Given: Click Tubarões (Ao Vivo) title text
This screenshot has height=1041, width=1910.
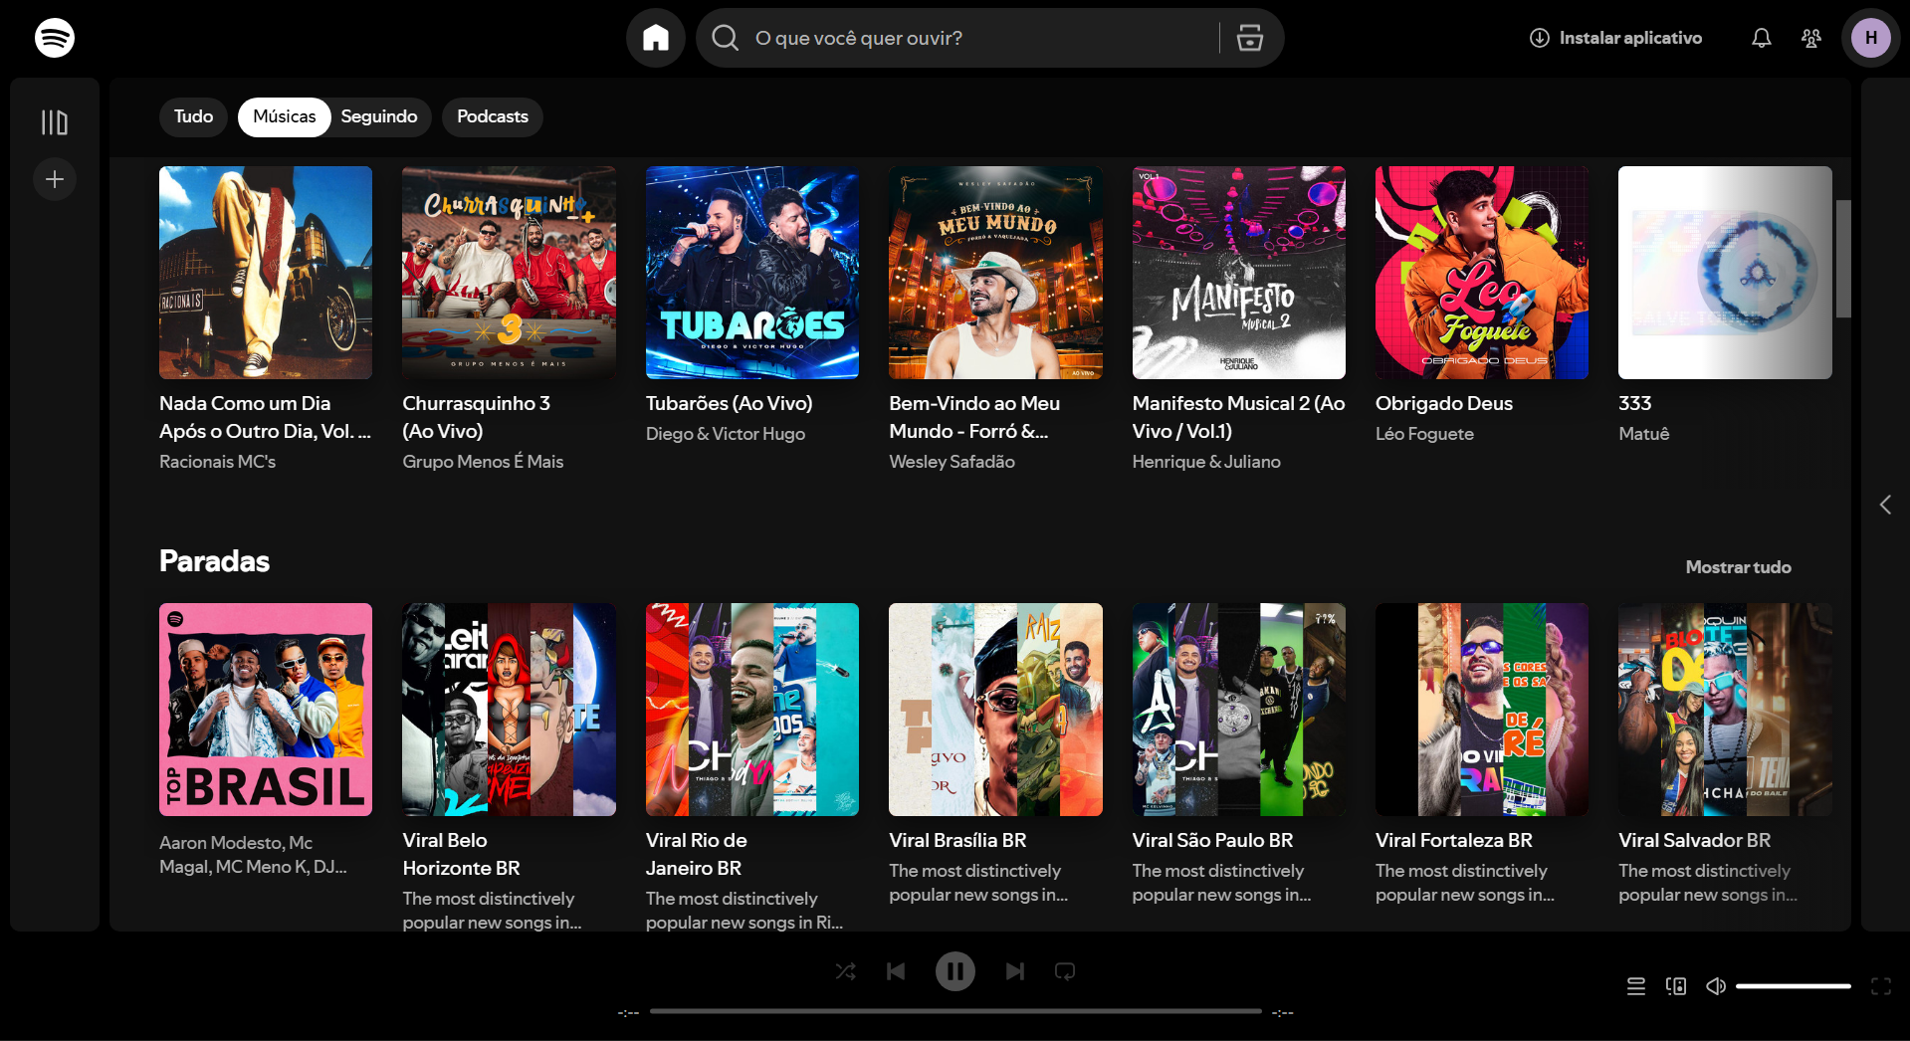Looking at the screenshot, I should (x=730, y=404).
